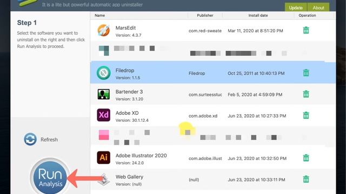This screenshot has width=346, height=194.
Task: Click the trash icon for MarsEdit
Action: click(306, 30)
